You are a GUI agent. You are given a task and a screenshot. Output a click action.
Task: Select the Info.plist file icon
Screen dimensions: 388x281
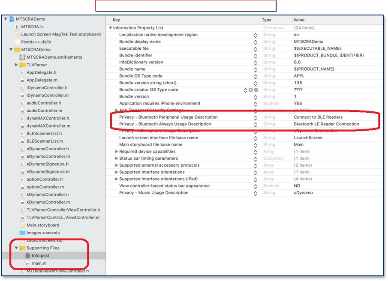(x=28, y=256)
